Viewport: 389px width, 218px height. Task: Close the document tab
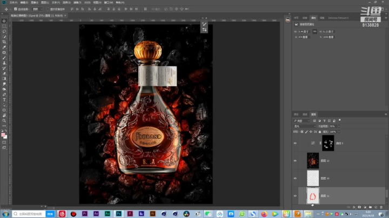click(65, 16)
